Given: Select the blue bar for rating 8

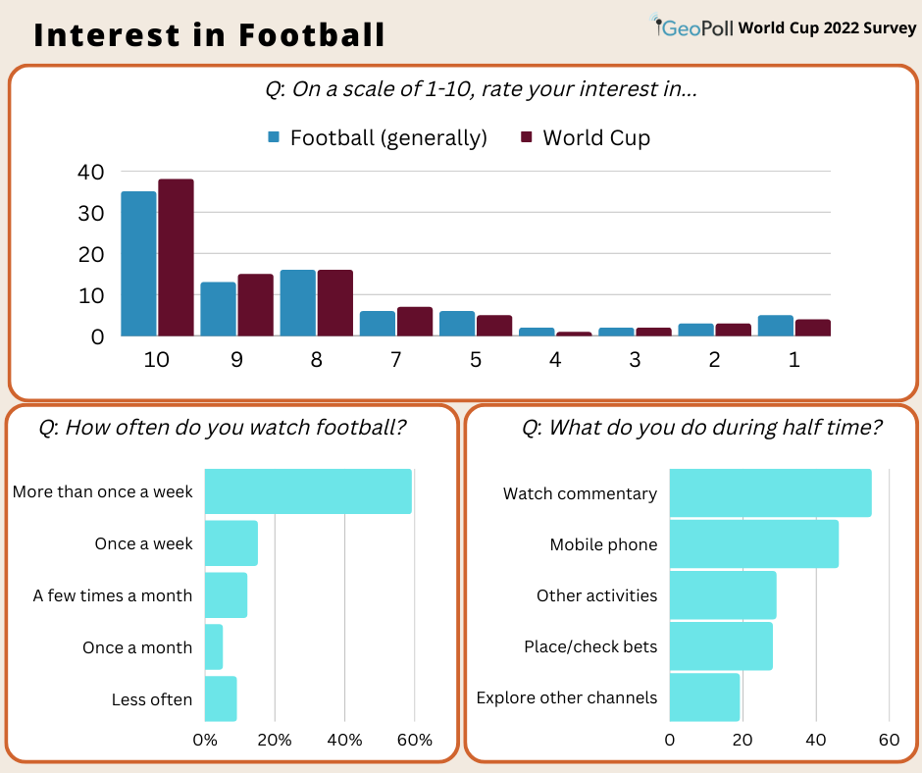Looking at the screenshot, I should (298, 303).
